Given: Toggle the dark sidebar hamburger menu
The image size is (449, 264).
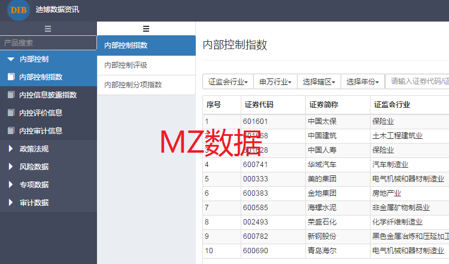Looking at the screenshot, I should pyautogui.click(x=48, y=29).
